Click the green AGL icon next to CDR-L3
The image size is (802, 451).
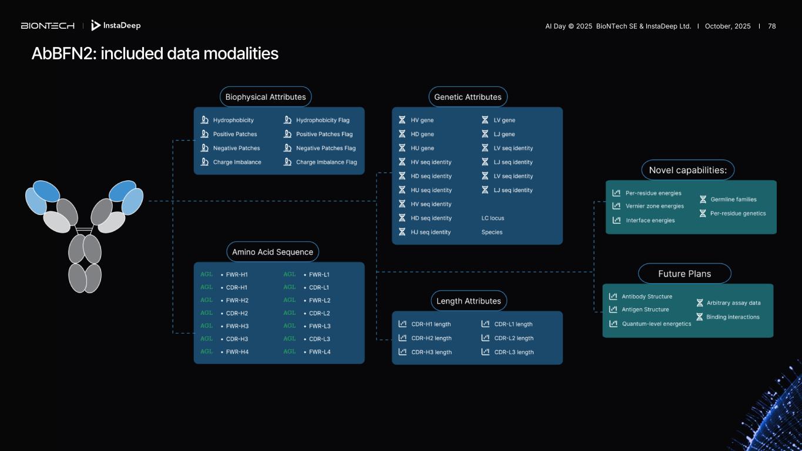click(x=289, y=338)
